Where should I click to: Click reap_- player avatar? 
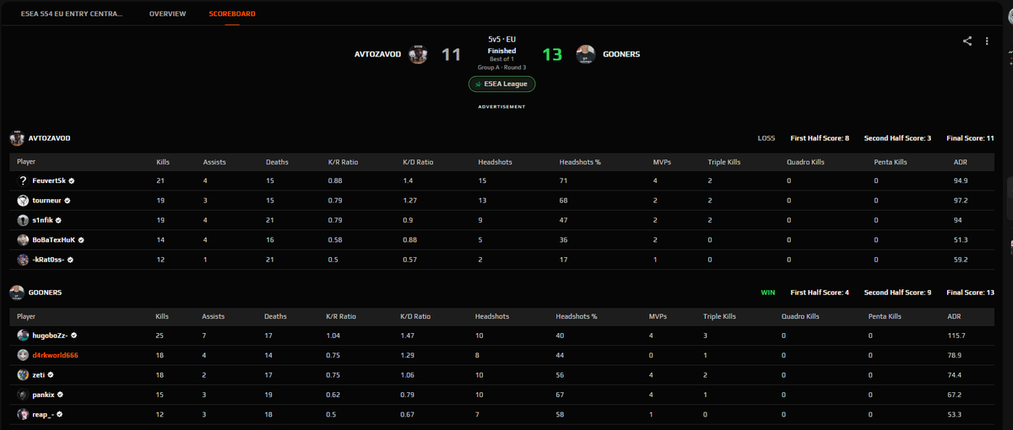[x=23, y=414]
